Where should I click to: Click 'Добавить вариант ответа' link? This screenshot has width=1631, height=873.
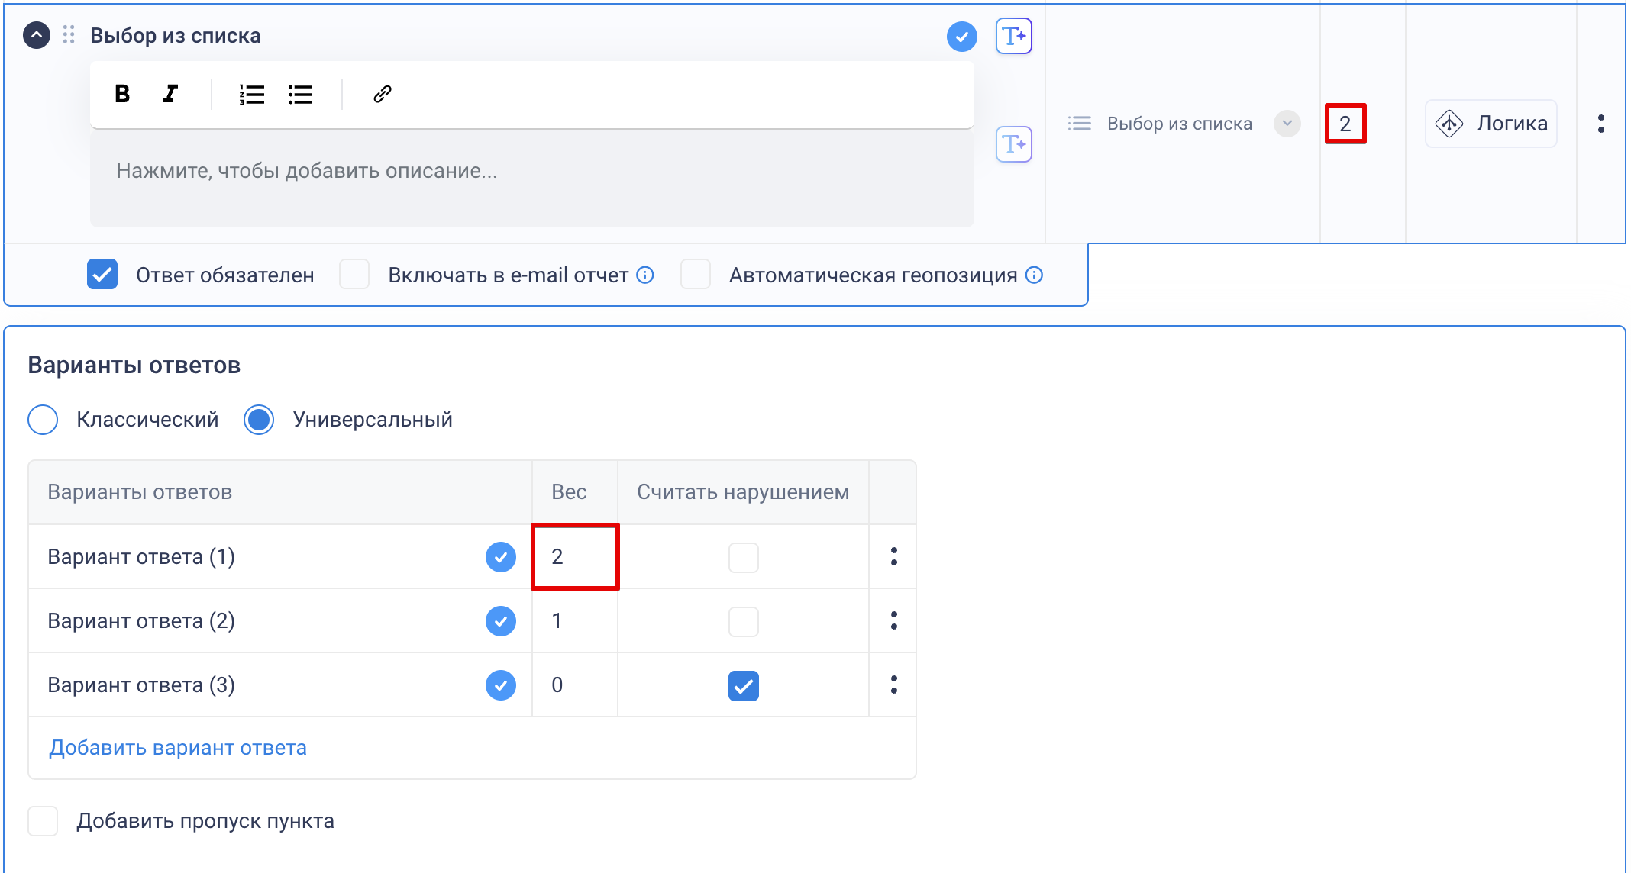pos(178,748)
